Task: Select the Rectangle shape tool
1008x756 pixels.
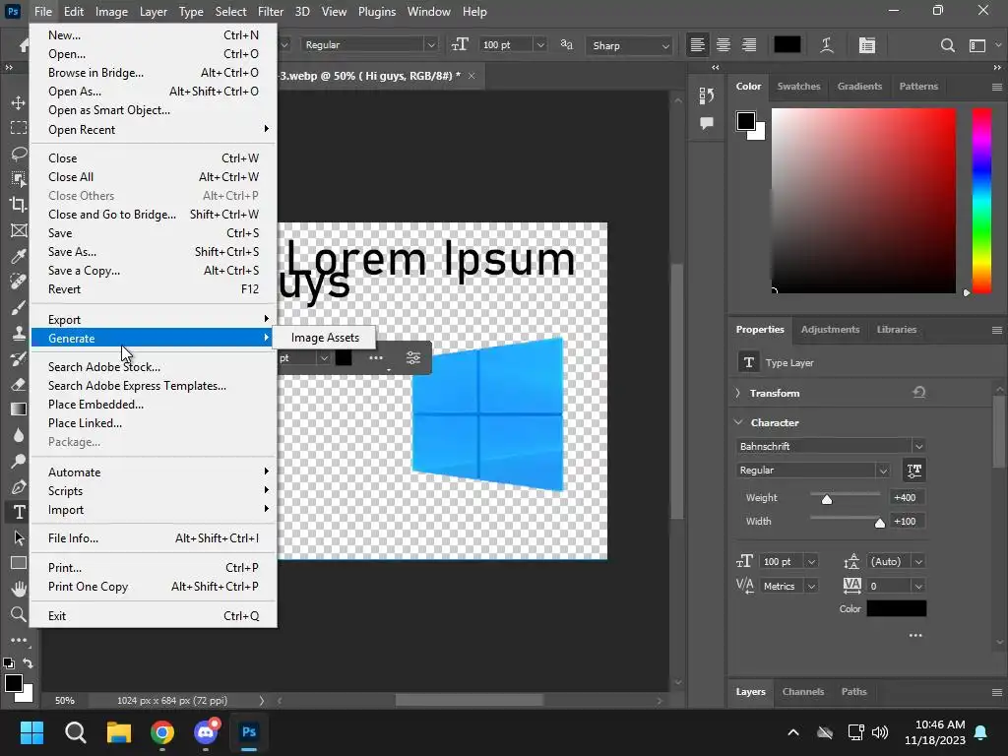Action: (x=19, y=563)
